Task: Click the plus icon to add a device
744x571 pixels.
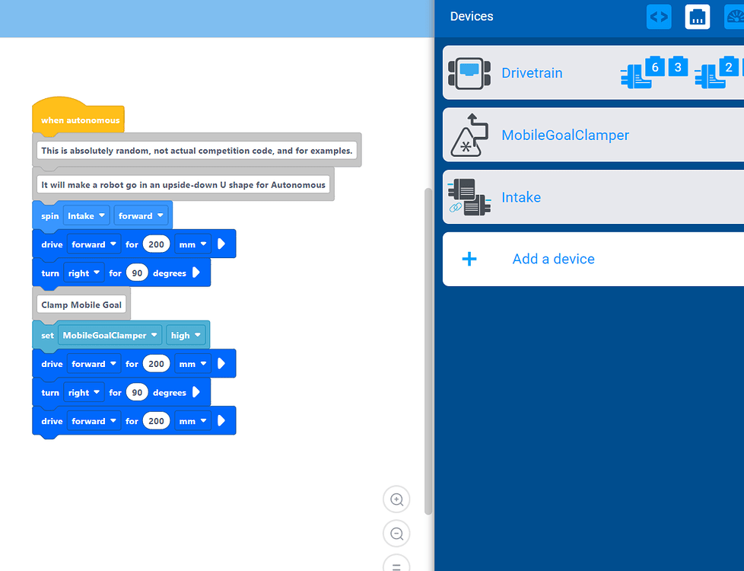Action: 469,259
